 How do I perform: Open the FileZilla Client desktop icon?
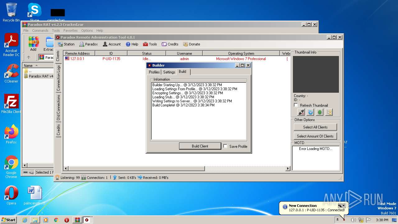11,104
